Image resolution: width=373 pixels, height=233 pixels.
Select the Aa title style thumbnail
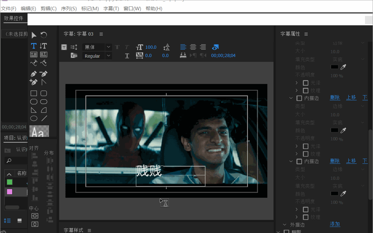click(39, 131)
